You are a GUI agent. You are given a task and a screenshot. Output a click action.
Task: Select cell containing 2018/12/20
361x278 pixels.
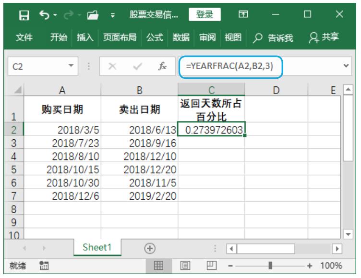[x=140, y=169]
